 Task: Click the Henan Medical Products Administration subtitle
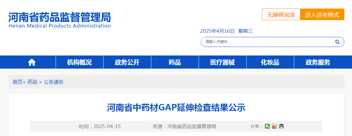pyautogui.click(x=60, y=26)
